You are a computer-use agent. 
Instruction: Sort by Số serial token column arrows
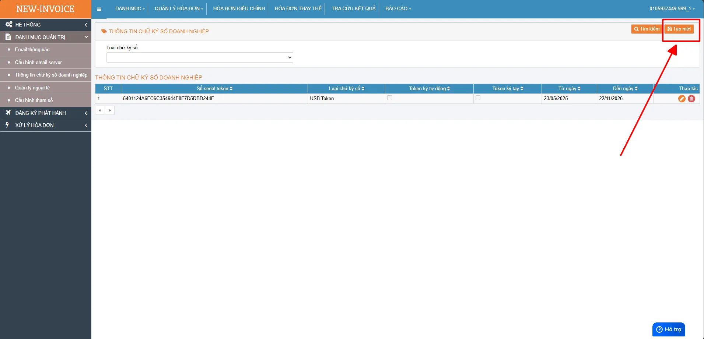pos(231,89)
